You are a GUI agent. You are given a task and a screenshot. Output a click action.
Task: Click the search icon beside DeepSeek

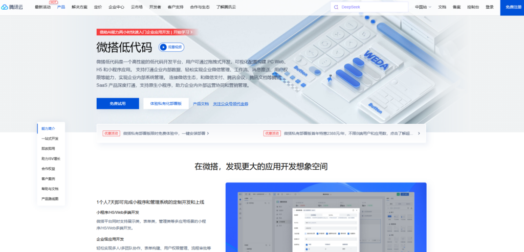click(336, 7)
